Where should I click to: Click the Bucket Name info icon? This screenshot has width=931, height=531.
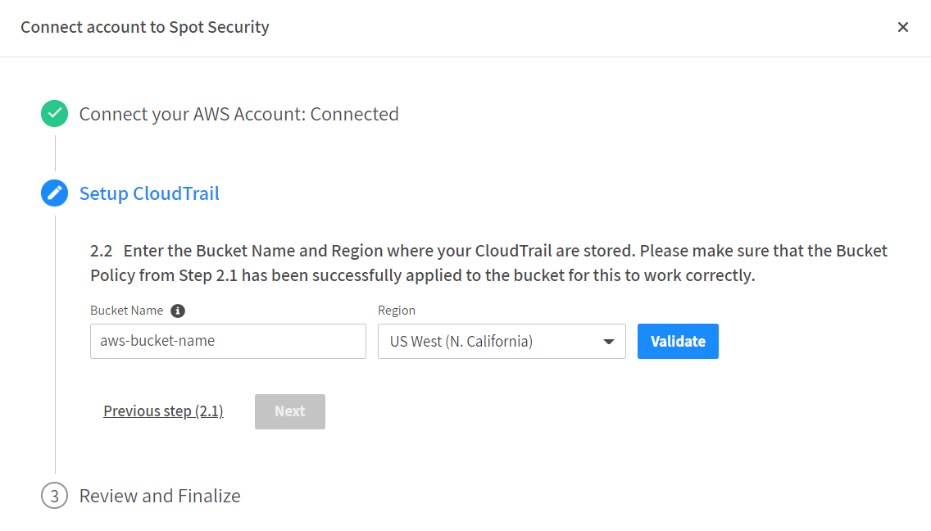point(178,311)
